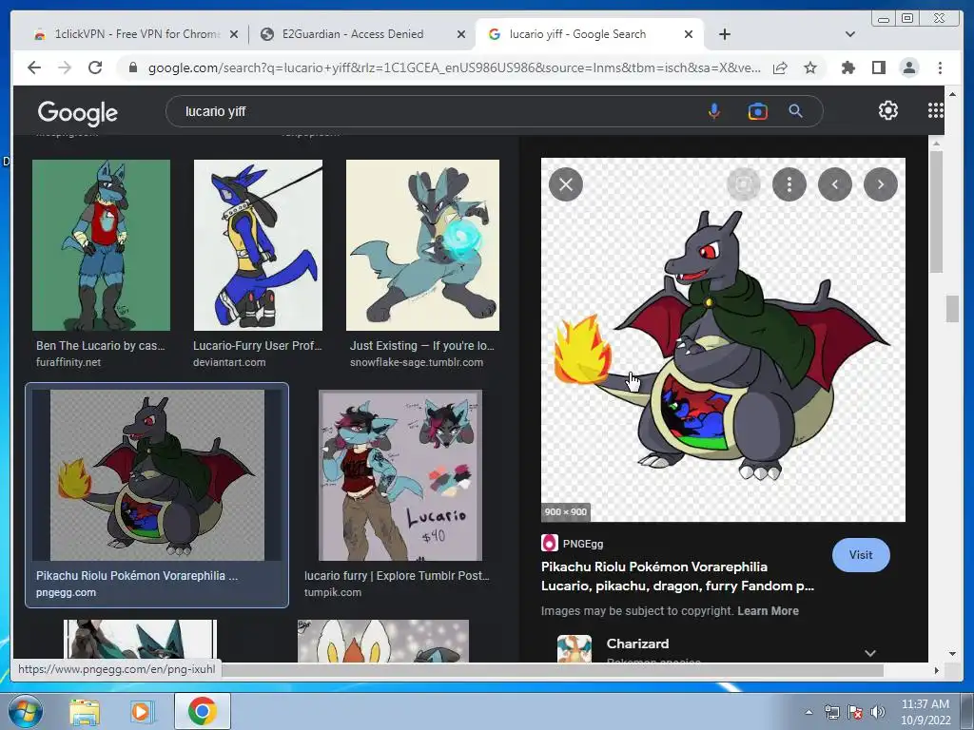
Task: Click the furaffinity.net source link
Action: click(x=68, y=362)
